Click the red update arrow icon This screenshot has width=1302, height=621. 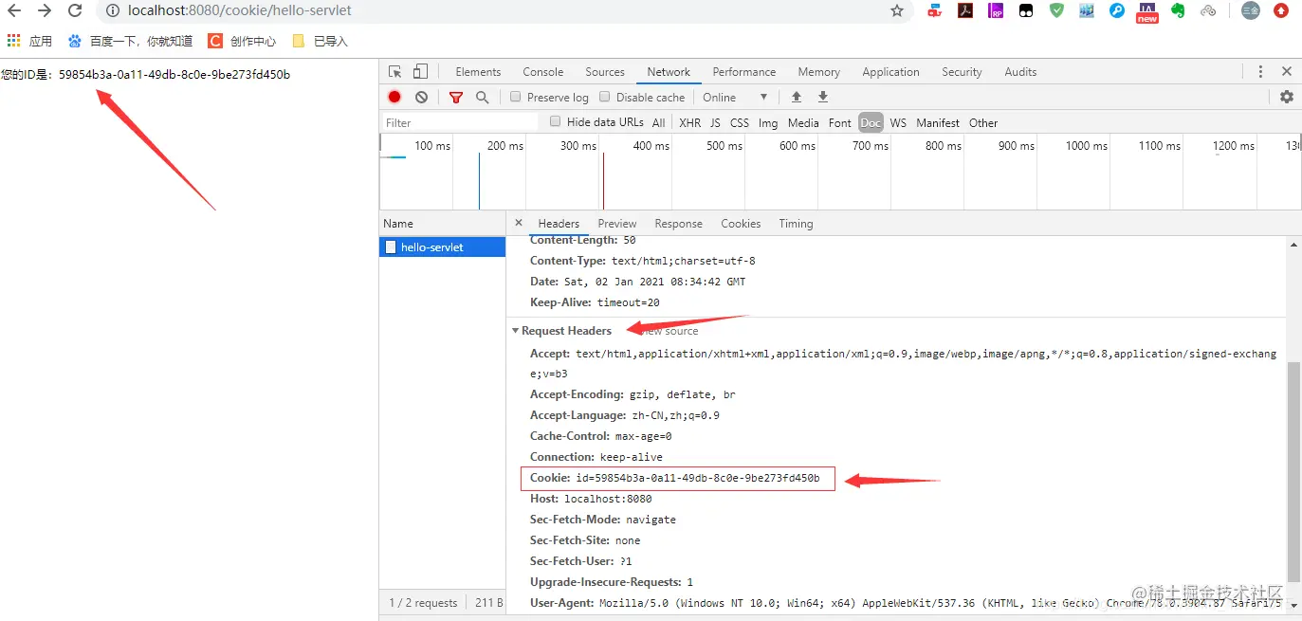pyautogui.click(x=1281, y=10)
